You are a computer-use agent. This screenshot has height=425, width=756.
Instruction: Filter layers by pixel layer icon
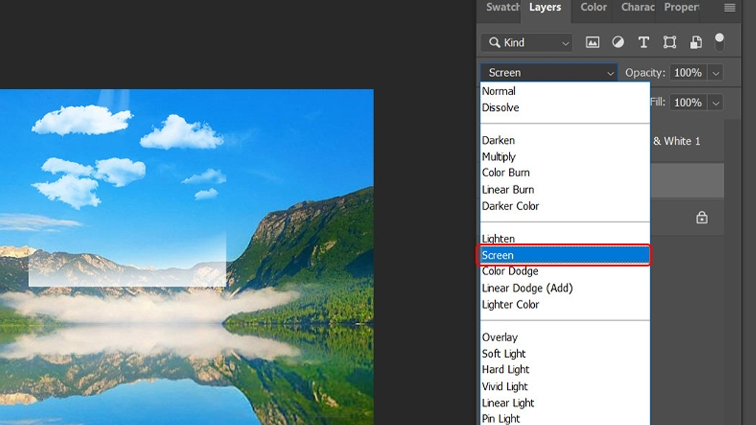[592, 42]
